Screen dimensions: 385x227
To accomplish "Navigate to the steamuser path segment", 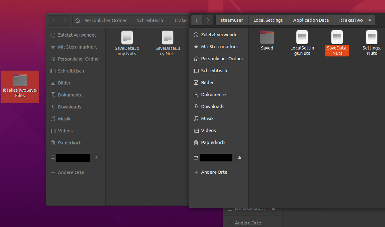I will [x=232, y=20].
